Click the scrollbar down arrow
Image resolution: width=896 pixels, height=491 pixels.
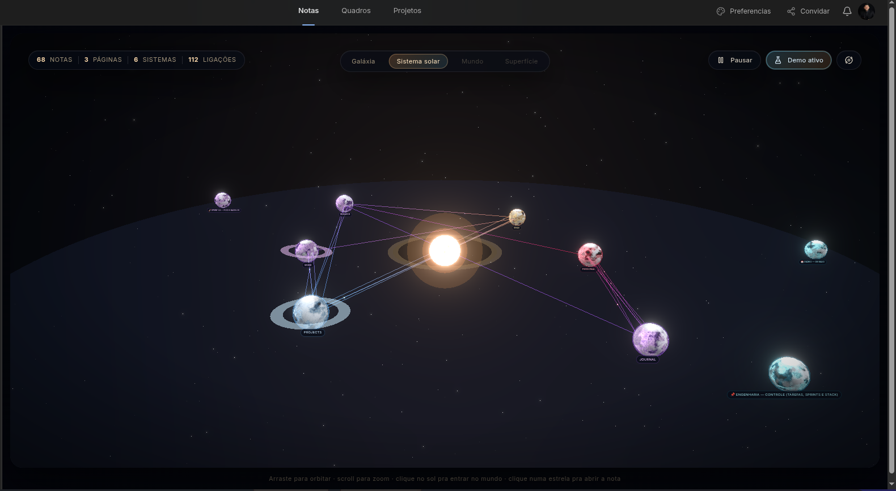point(891,485)
